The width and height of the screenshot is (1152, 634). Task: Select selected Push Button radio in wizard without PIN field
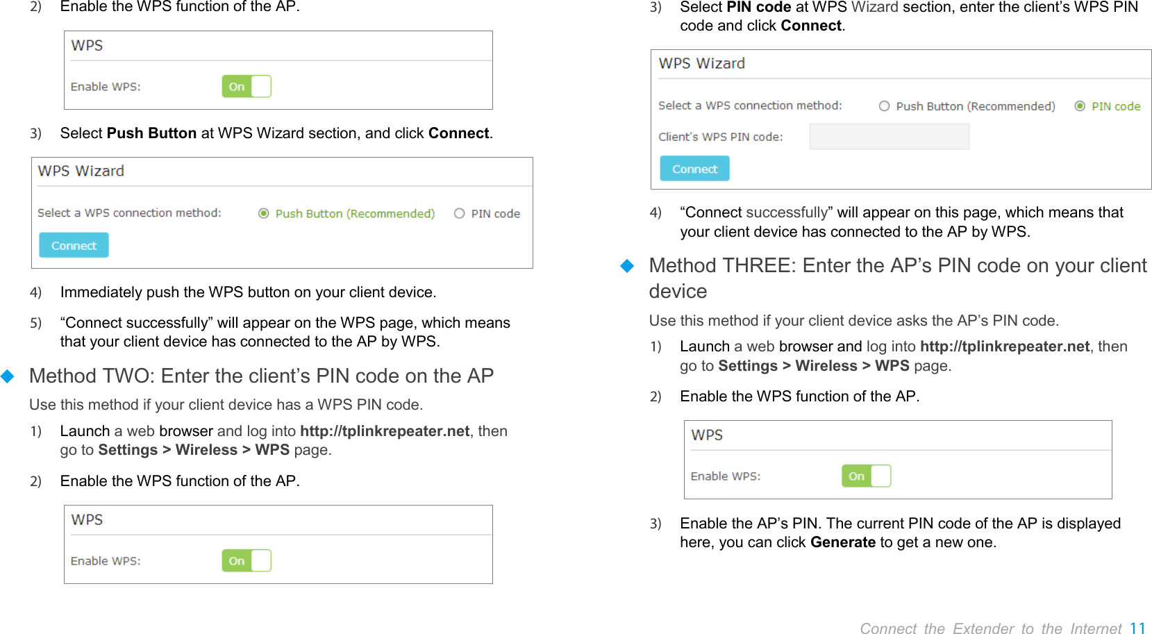(x=264, y=213)
